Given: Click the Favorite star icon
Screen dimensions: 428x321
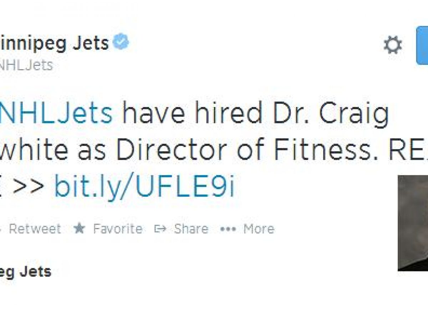Looking at the screenshot, I should click(79, 229).
